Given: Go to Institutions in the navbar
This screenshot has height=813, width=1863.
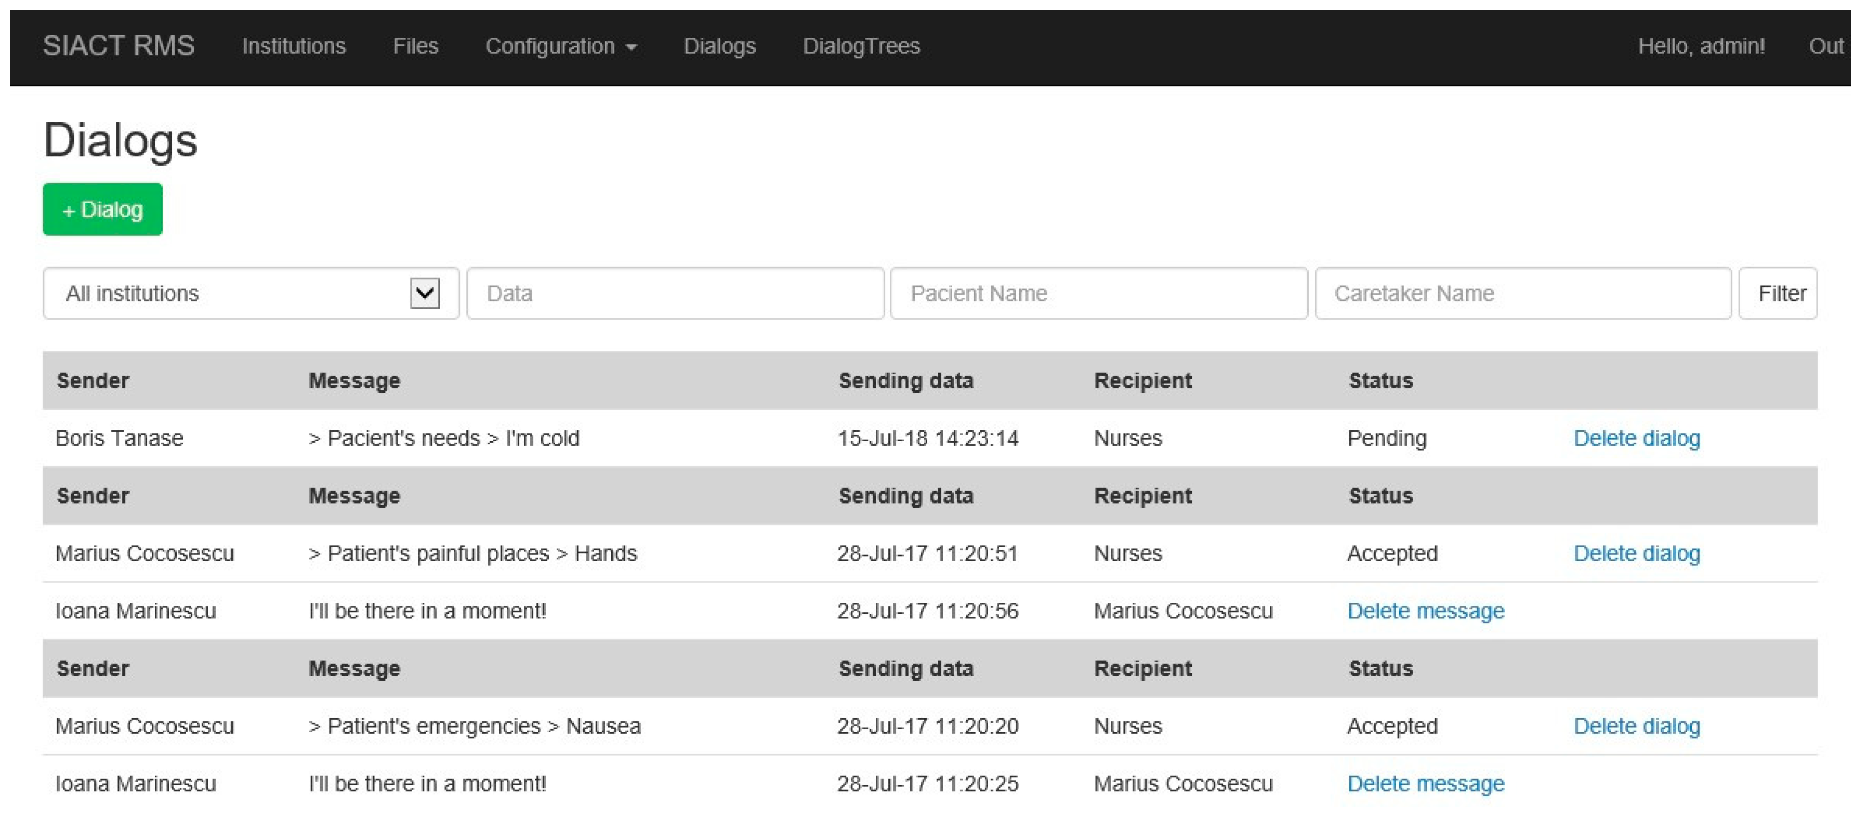Looking at the screenshot, I should point(294,46).
